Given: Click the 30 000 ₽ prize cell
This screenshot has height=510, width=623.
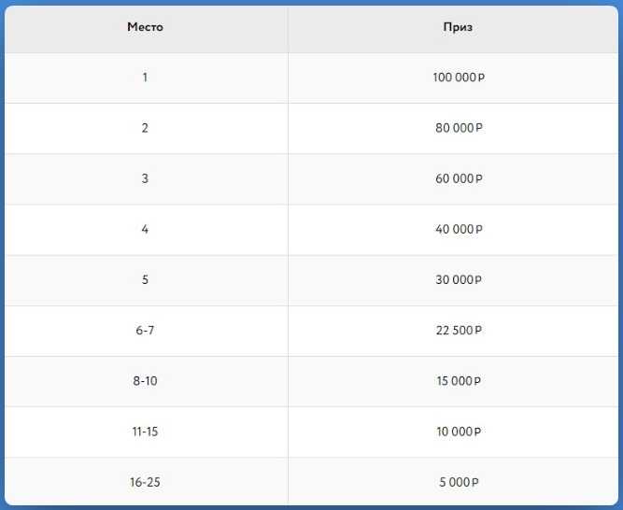Looking at the screenshot, I should click(458, 280).
